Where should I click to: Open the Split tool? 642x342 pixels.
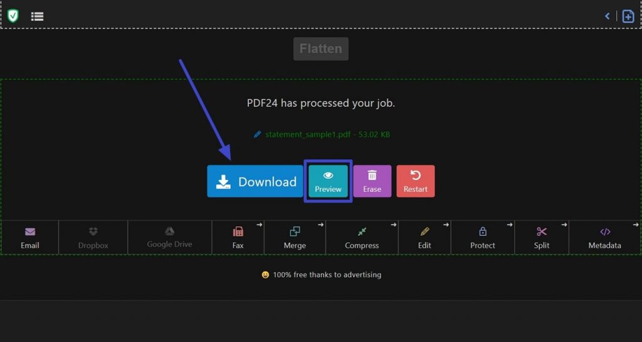tap(542, 238)
